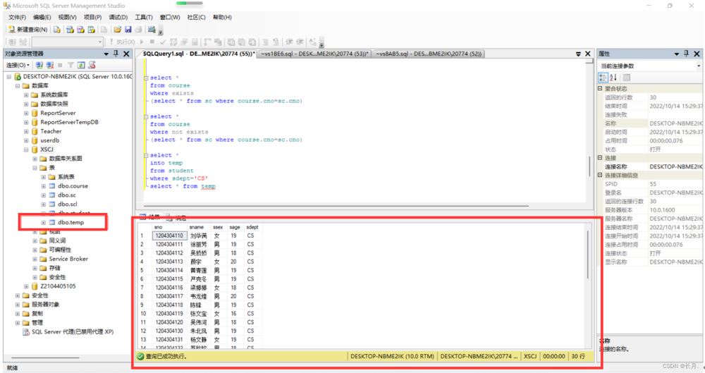
Task: Click the Connect Object Explorer icon
Action: [x=39, y=65]
